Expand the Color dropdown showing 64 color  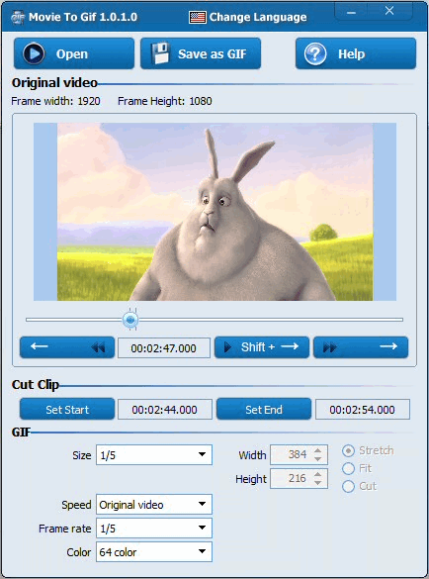pyautogui.click(x=154, y=551)
